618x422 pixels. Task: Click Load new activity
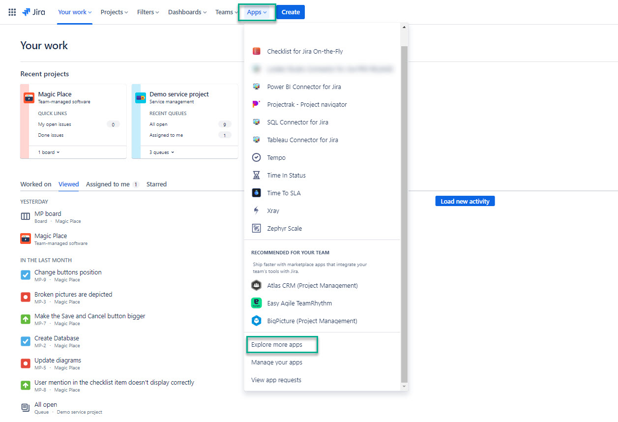click(464, 201)
